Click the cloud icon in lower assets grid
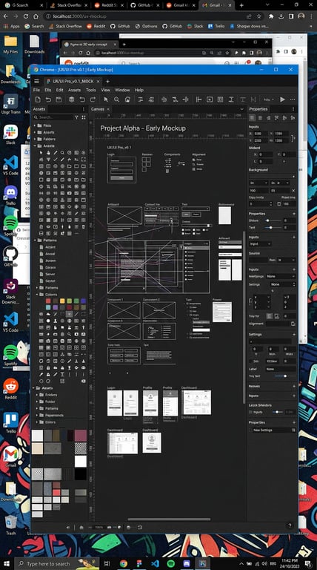317x570 pixels. [48, 314]
